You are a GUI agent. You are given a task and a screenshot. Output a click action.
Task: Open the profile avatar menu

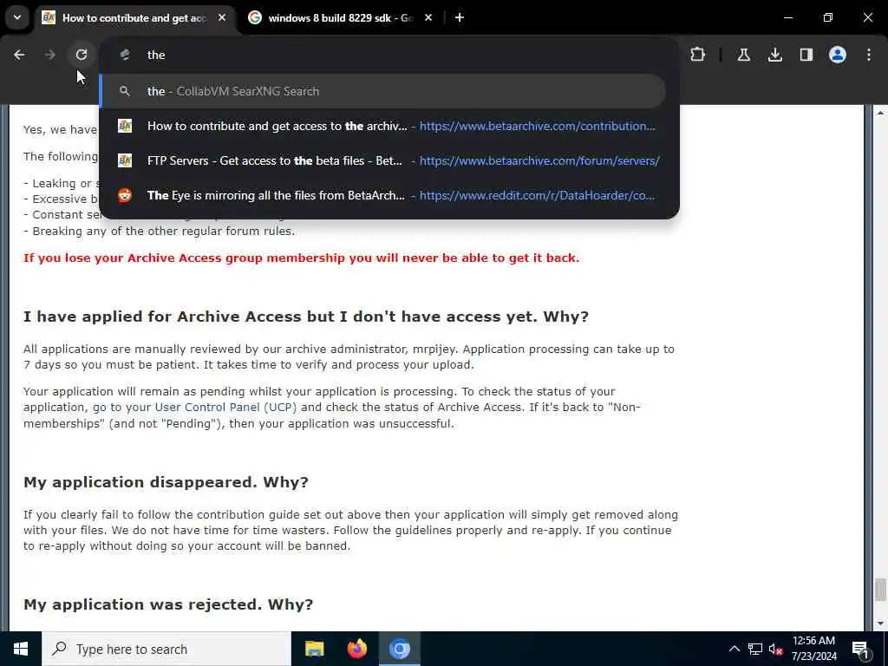pyautogui.click(x=838, y=55)
